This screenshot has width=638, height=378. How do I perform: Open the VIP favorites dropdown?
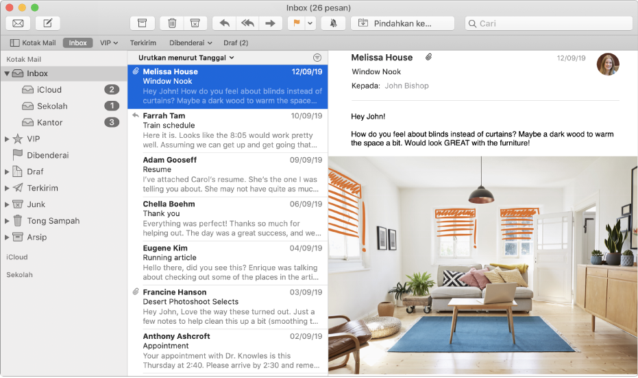click(109, 43)
